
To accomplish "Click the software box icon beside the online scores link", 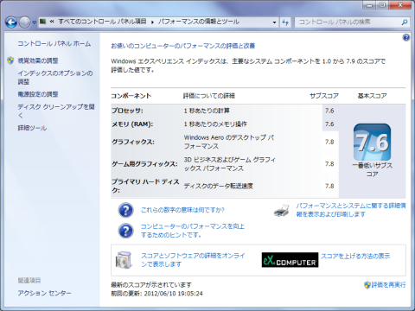I will click(x=124, y=260).
